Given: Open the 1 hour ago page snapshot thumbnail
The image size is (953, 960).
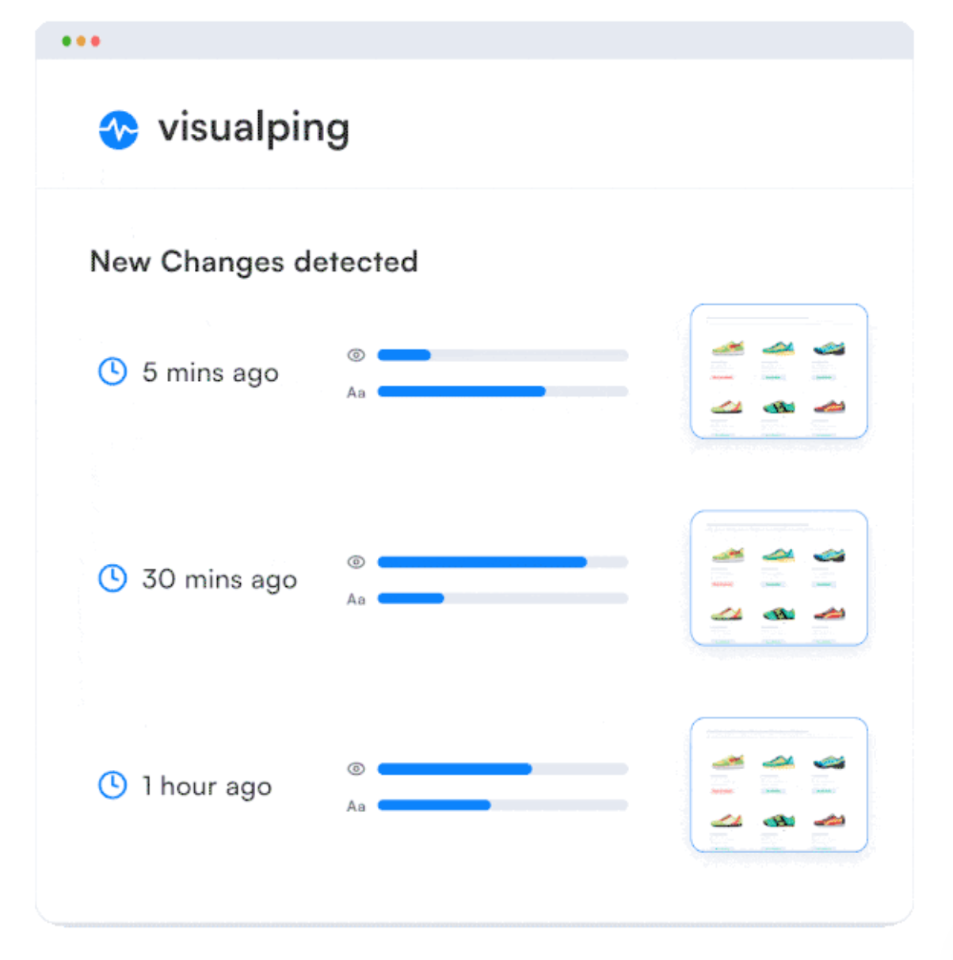Looking at the screenshot, I should point(779,785).
